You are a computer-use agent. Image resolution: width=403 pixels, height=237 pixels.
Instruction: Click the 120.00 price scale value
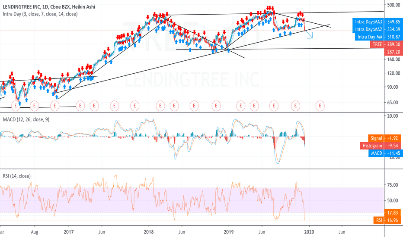393,73
